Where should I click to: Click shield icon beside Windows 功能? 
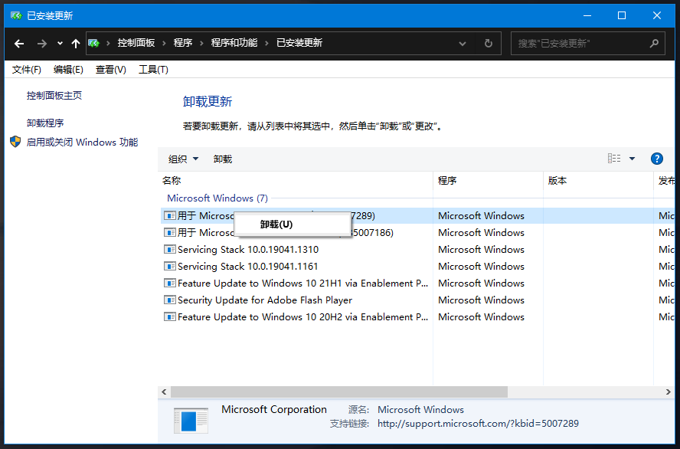15,142
